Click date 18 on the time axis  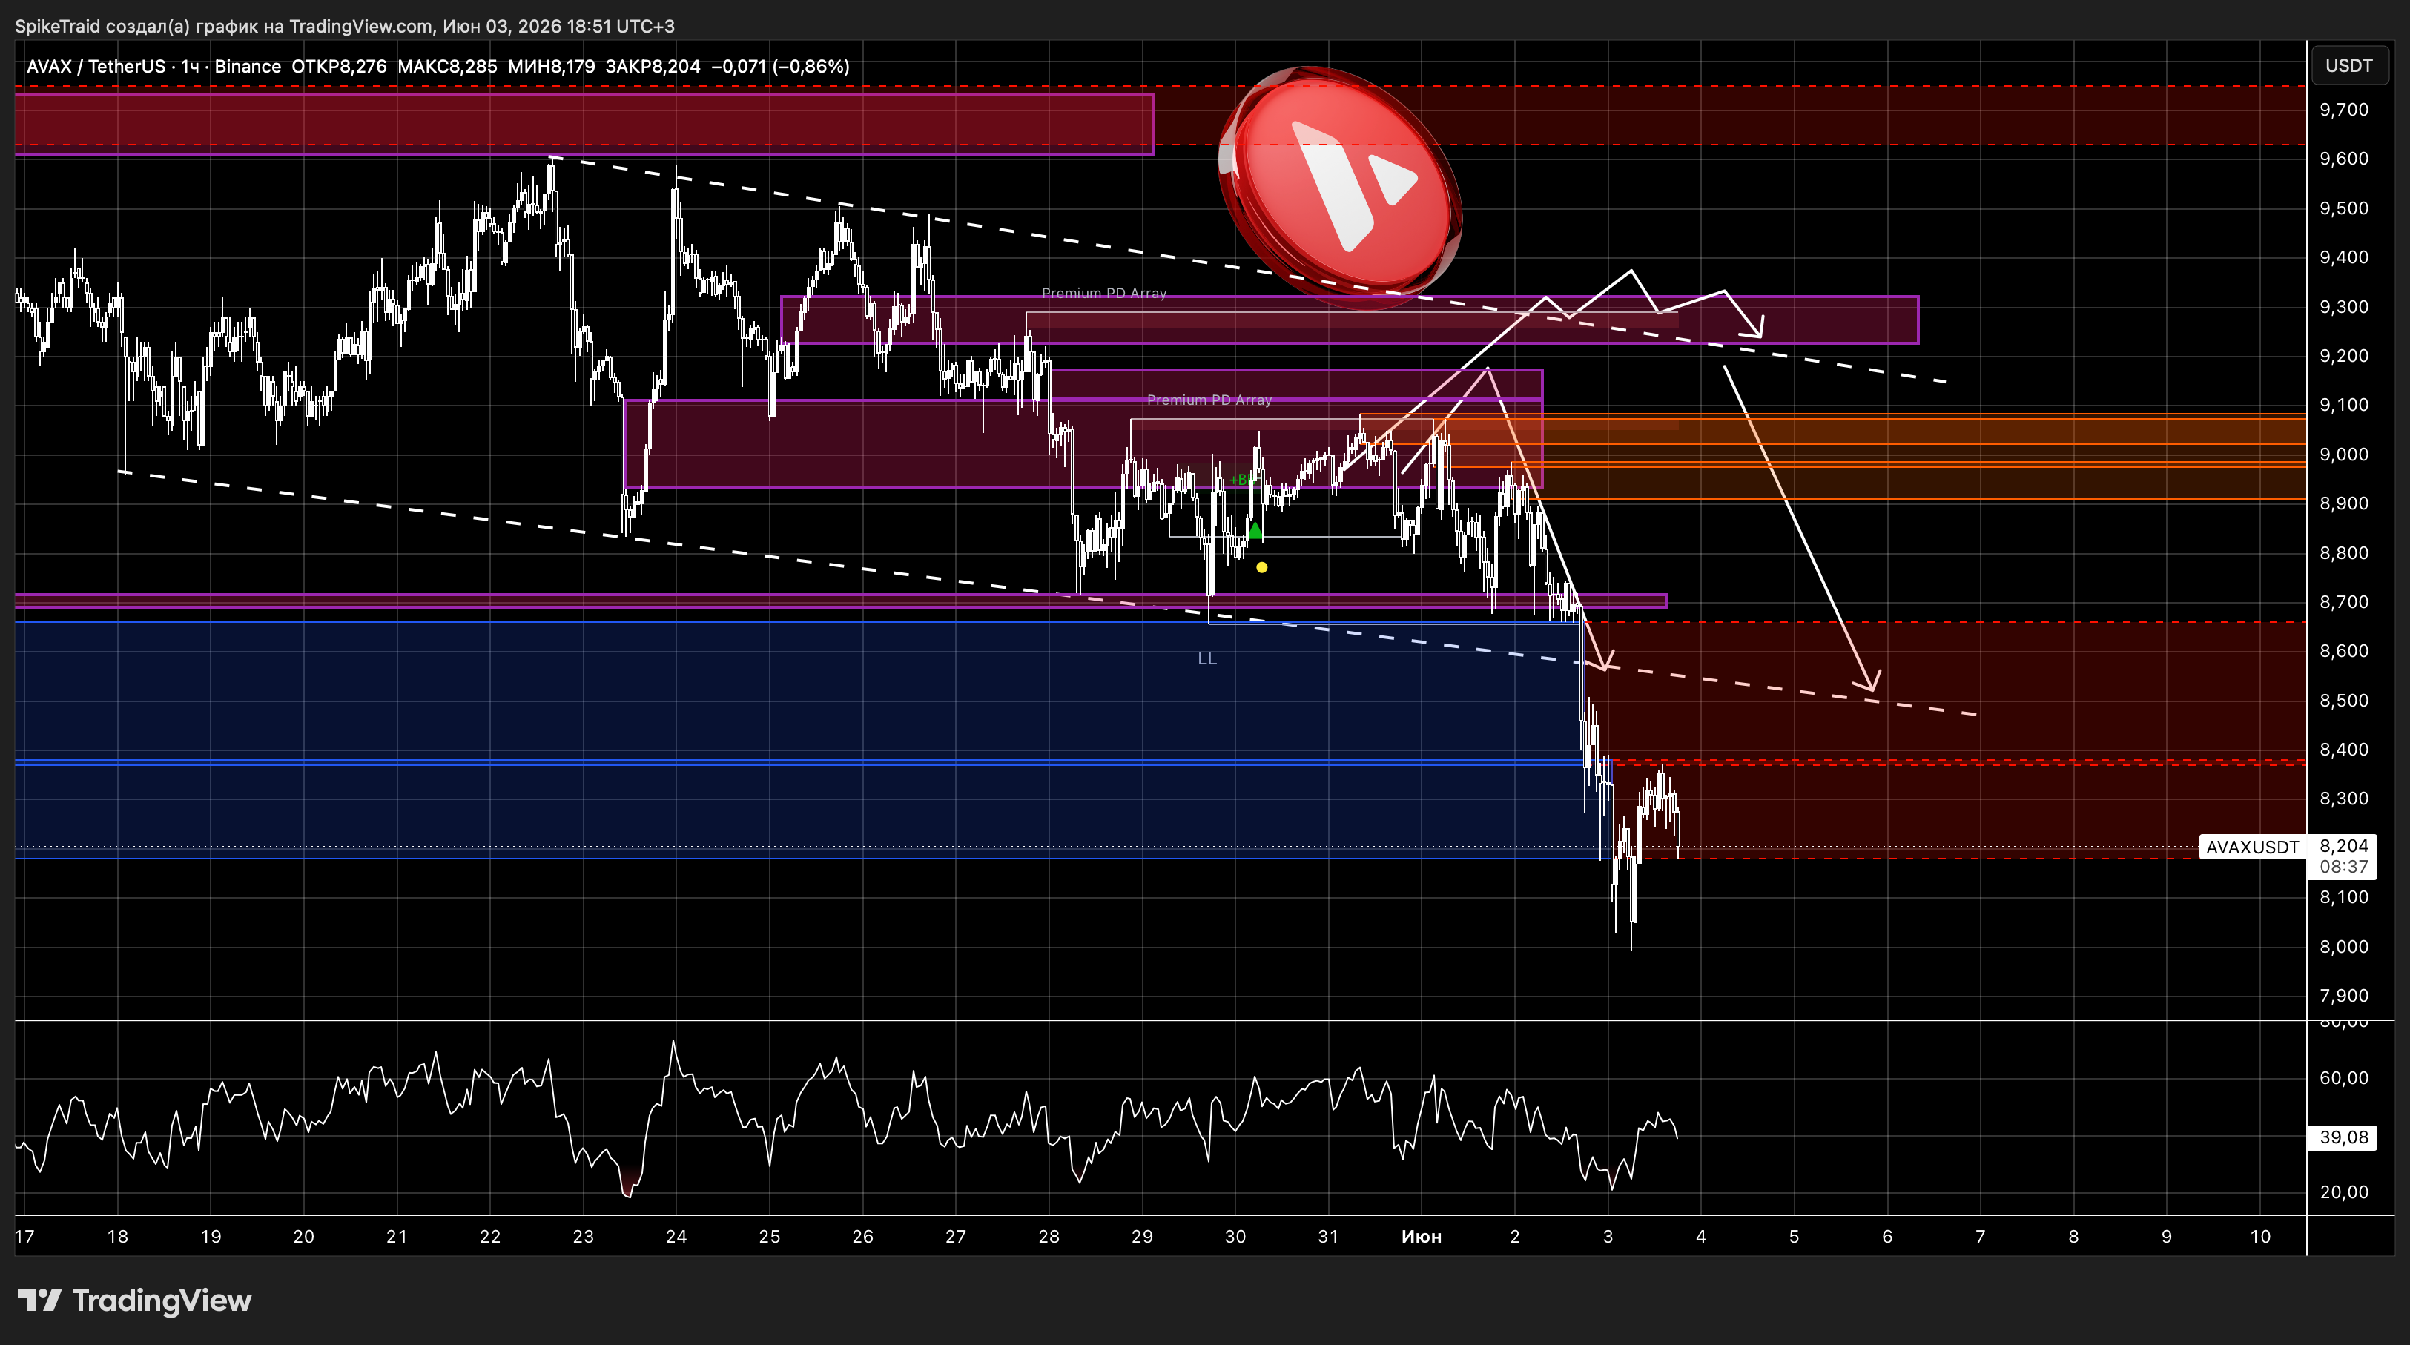click(x=117, y=1237)
